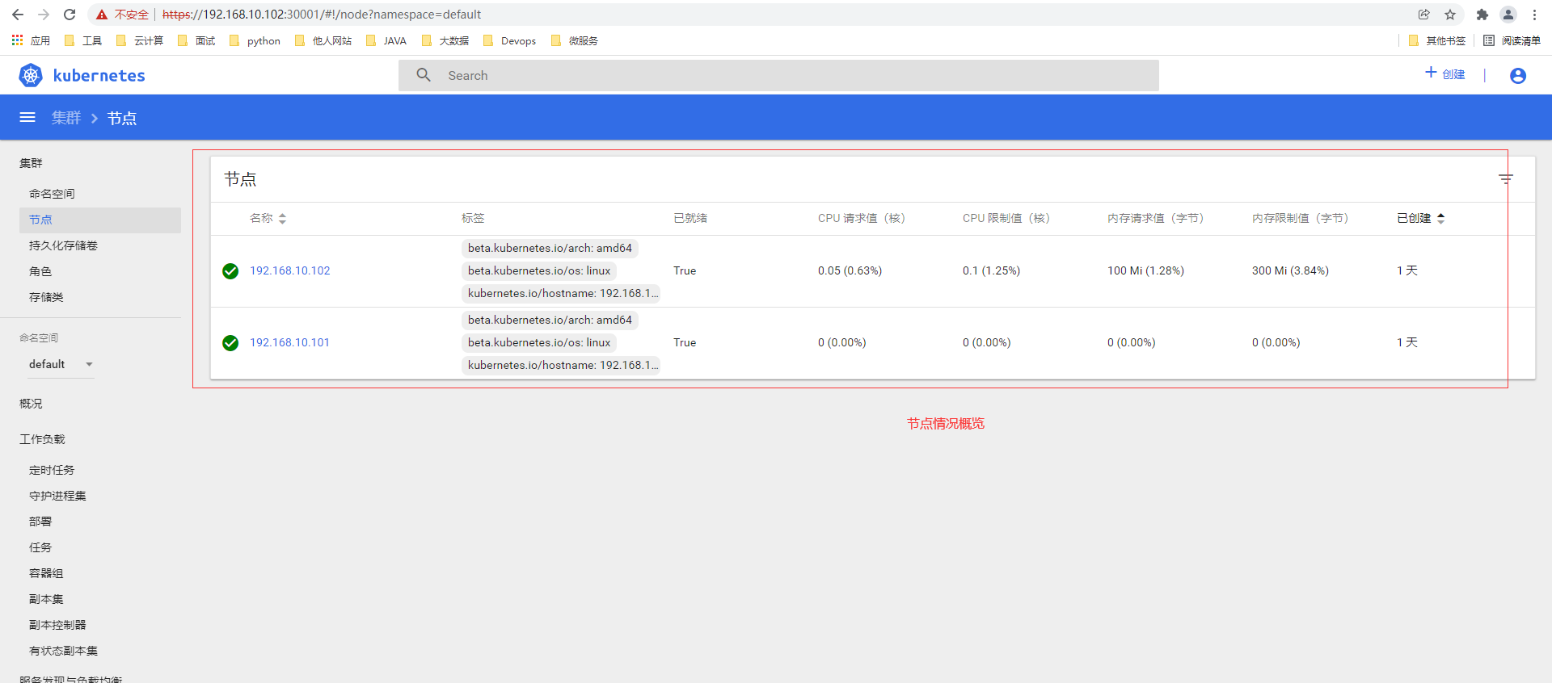Click the 创建 create button text
This screenshot has width=1552, height=683.
coord(1453,74)
